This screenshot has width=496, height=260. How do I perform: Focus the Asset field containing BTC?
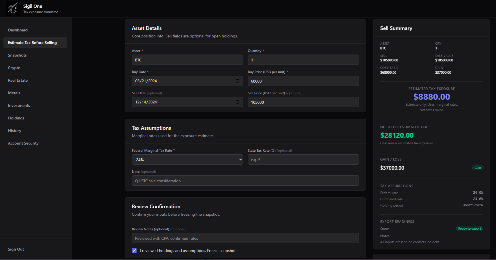pyautogui.click(x=187, y=60)
